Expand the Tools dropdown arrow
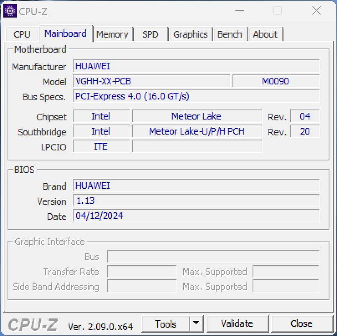 [x=196, y=324]
